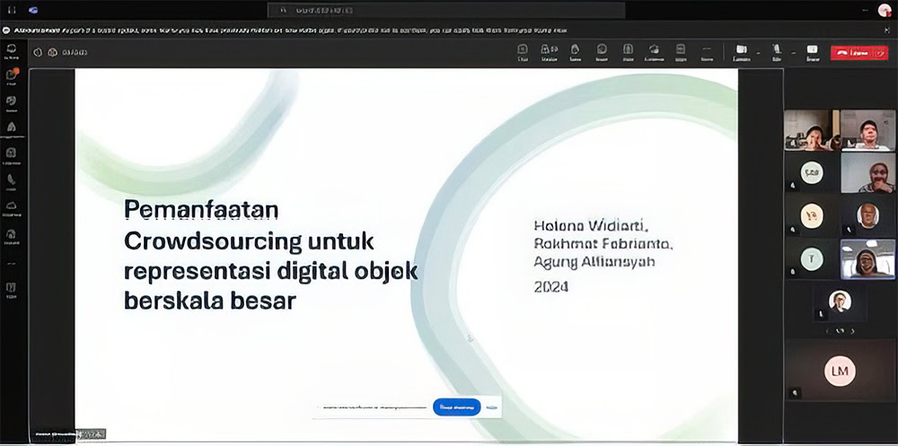
Task: Share content using the Share icon
Action: click(812, 52)
